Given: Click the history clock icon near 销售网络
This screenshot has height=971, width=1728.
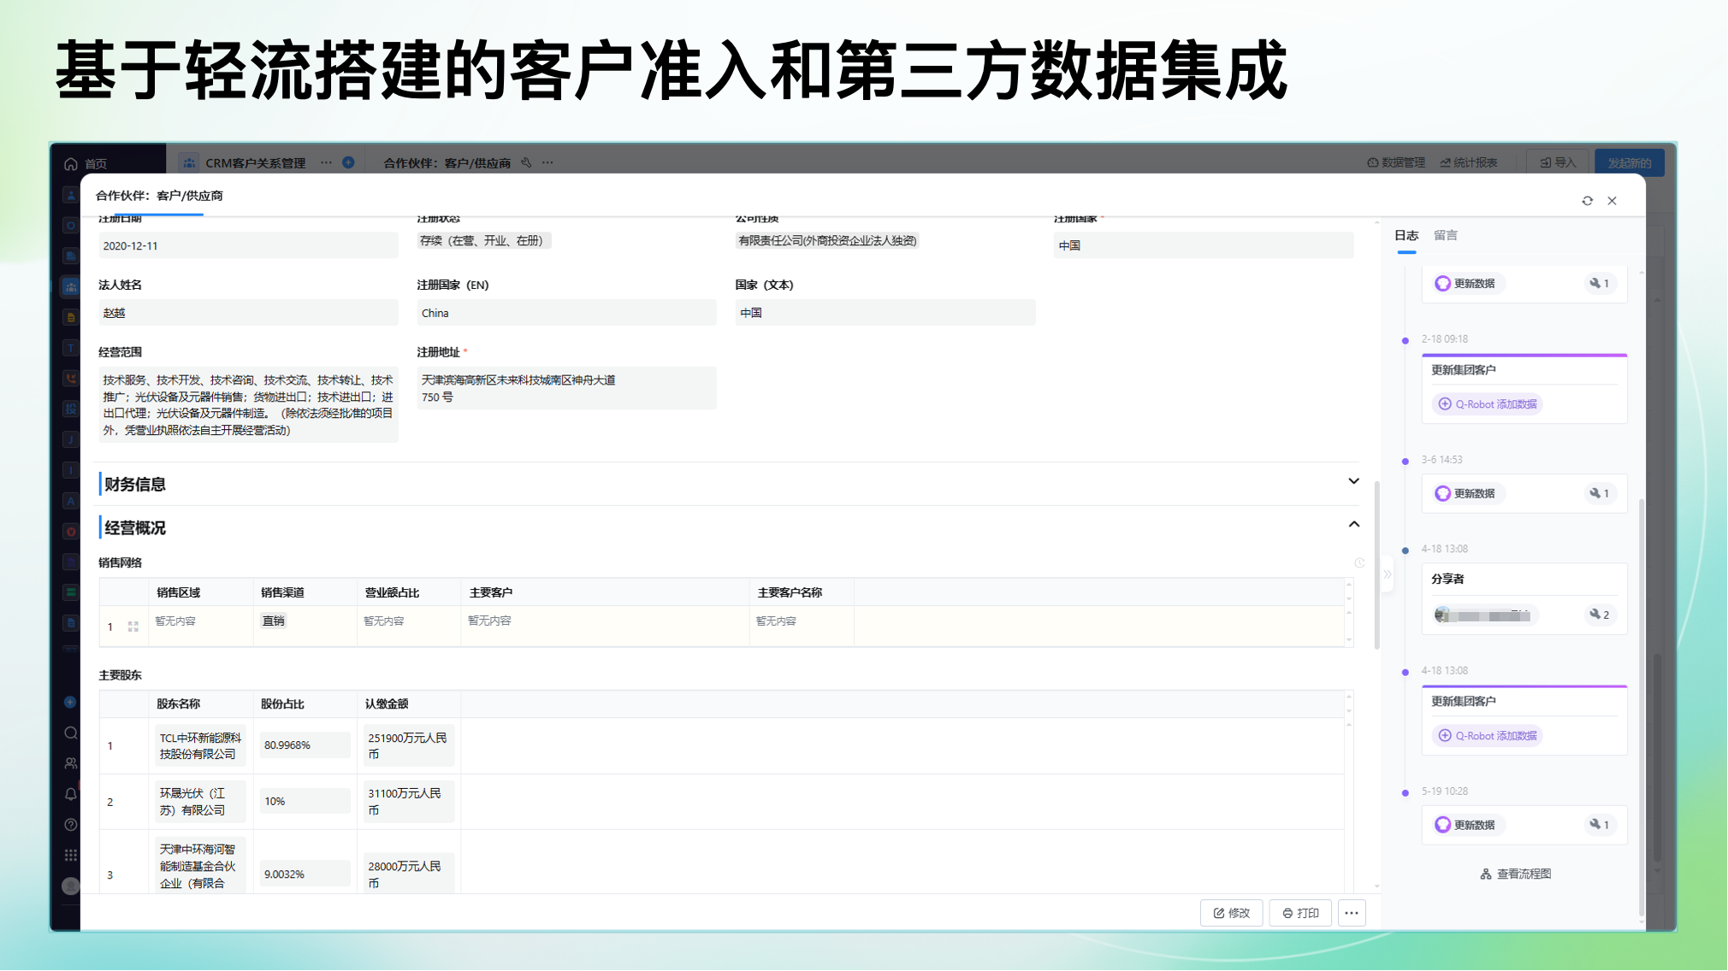Looking at the screenshot, I should (x=1359, y=562).
